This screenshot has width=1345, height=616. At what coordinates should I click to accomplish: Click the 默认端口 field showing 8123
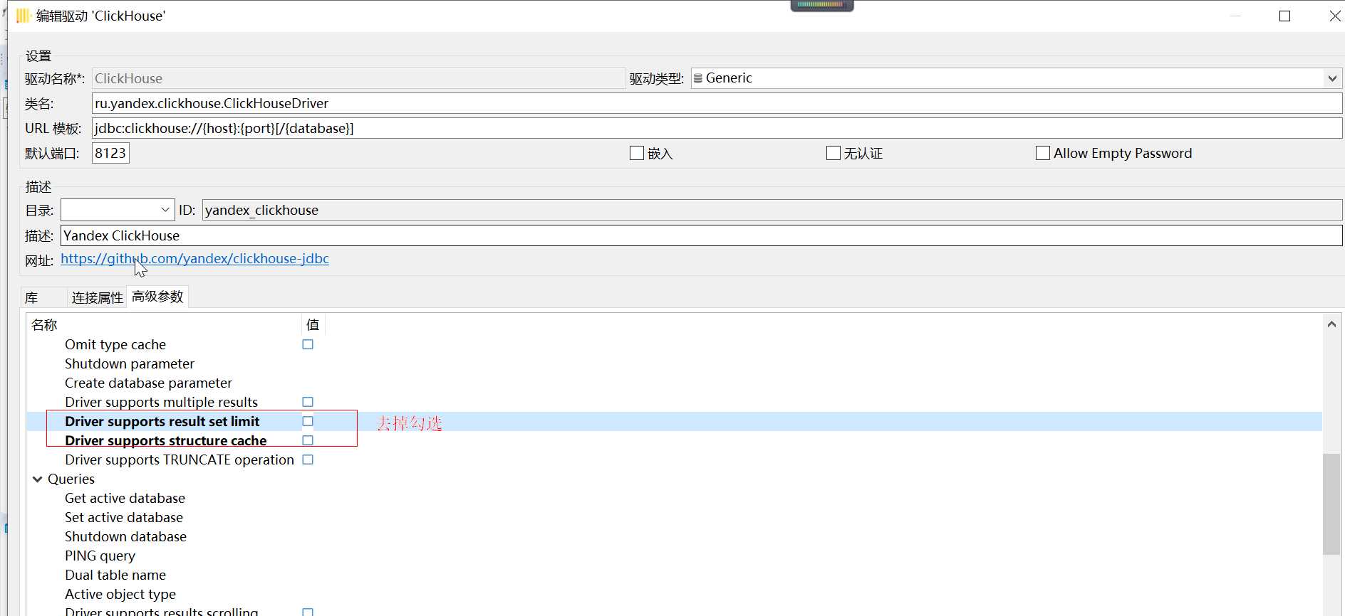tap(110, 153)
